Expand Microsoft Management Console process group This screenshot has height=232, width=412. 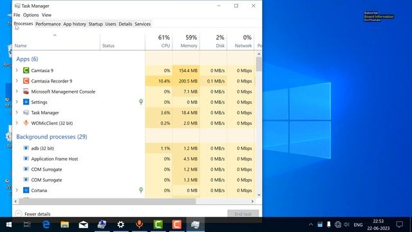pyautogui.click(x=17, y=92)
